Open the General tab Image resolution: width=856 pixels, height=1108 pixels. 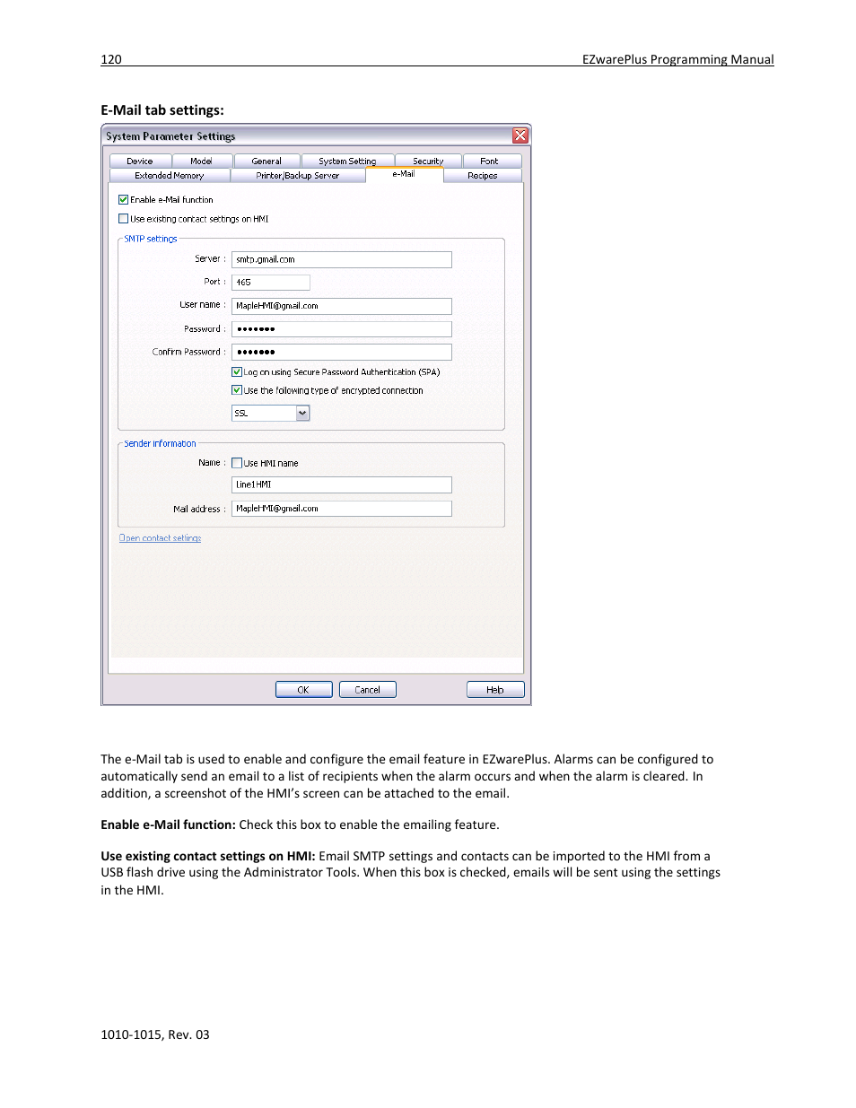[266, 161]
